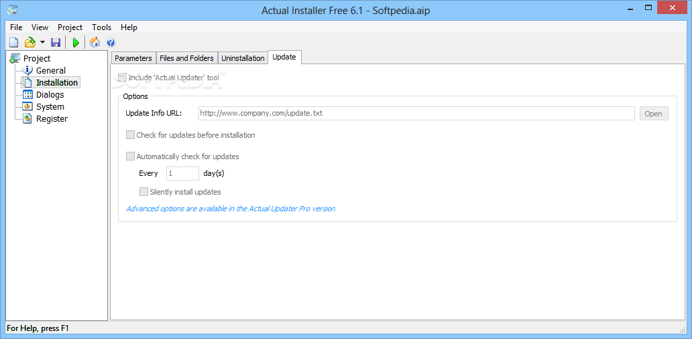692x339 pixels.
Task: Click the Dialogs icon in tree
Action: point(27,94)
